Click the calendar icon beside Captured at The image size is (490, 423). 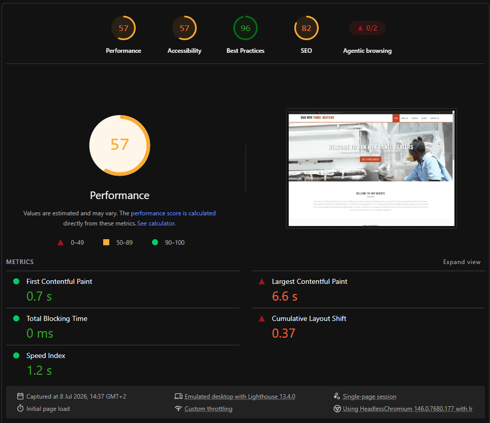pos(20,396)
